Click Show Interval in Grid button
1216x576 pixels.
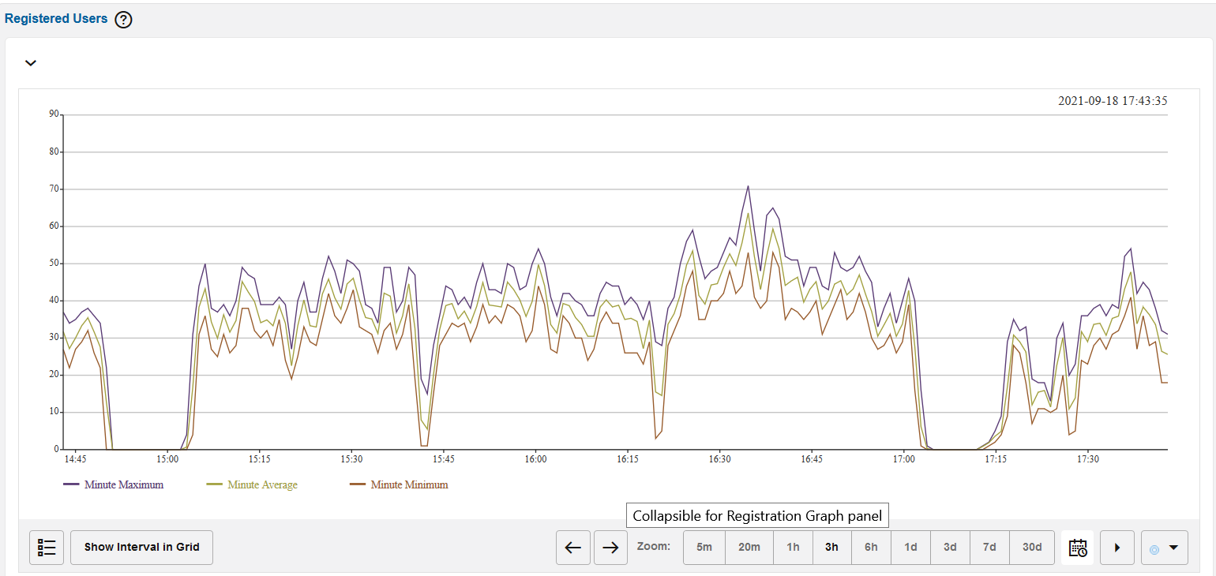pos(142,548)
